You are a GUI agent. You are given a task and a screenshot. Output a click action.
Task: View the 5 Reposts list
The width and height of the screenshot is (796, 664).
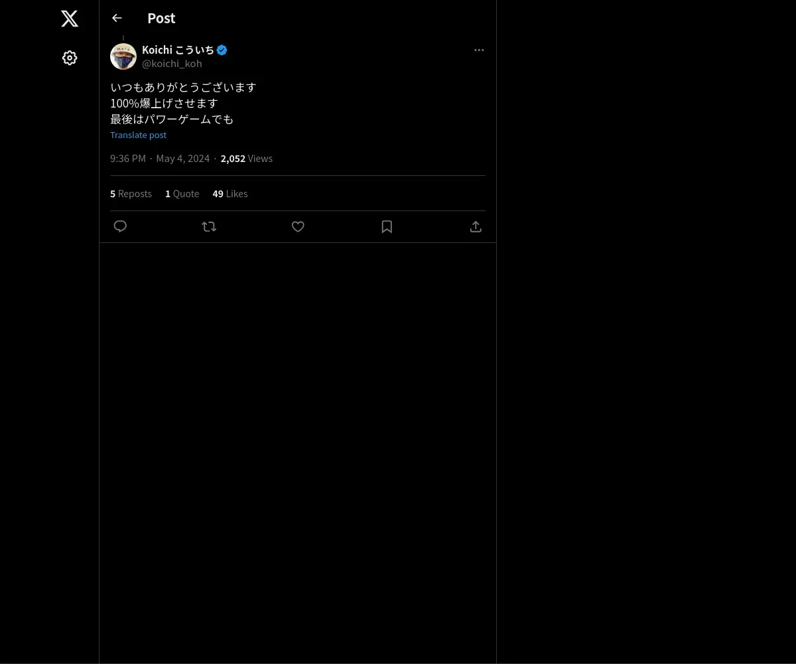[131, 194]
